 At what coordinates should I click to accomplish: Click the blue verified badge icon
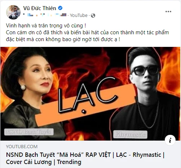(60, 8)
